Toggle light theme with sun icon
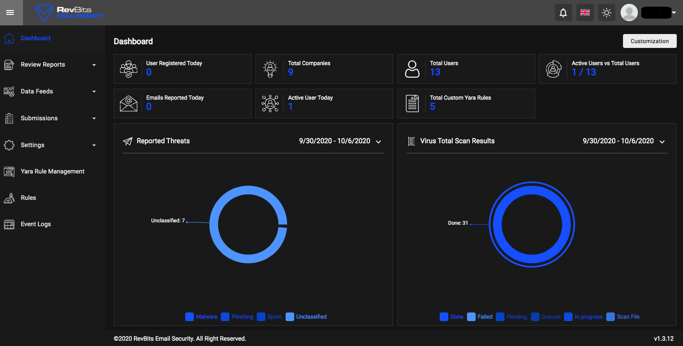Image resolution: width=683 pixels, height=346 pixels. (x=607, y=13)
